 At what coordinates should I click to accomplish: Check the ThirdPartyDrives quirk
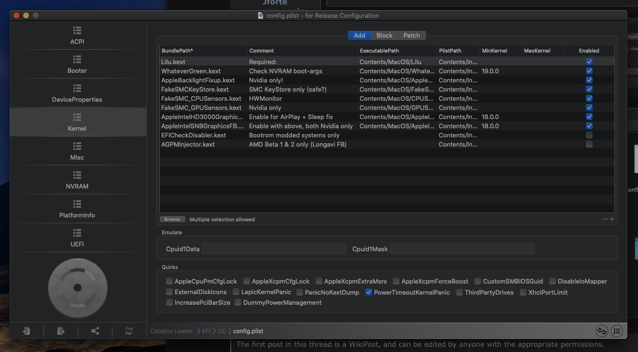459,292
